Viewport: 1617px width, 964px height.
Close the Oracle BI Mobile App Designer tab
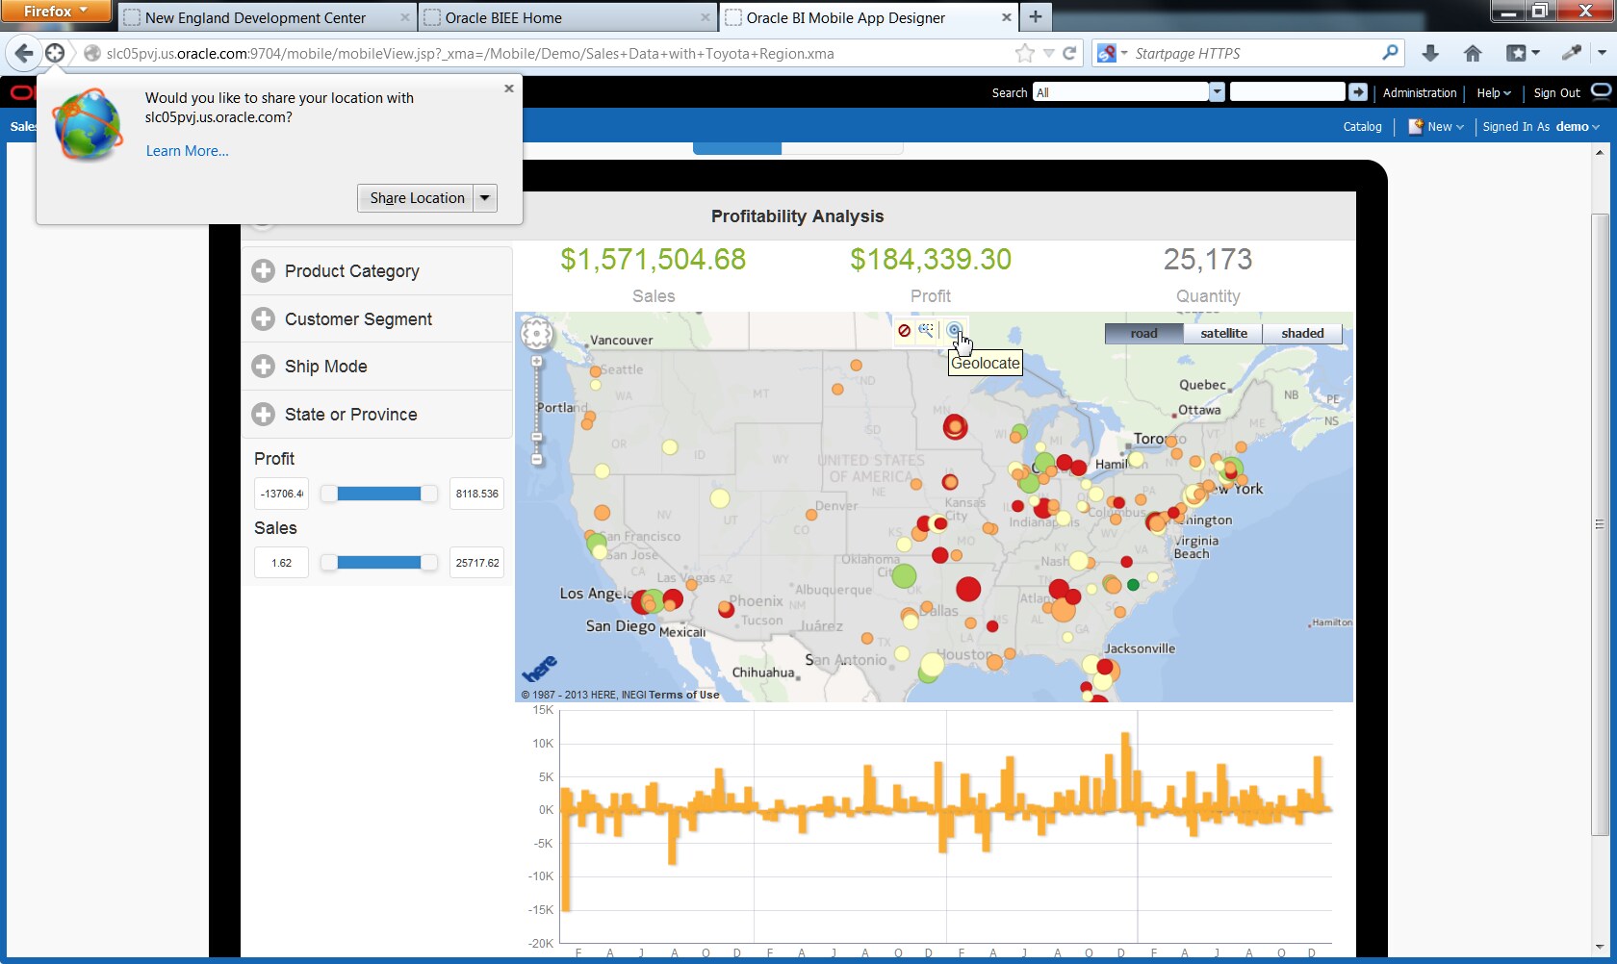coord(1007,17)
